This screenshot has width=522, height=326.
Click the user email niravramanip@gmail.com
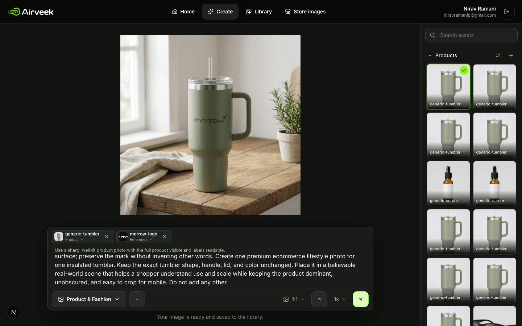click(470, 15)
